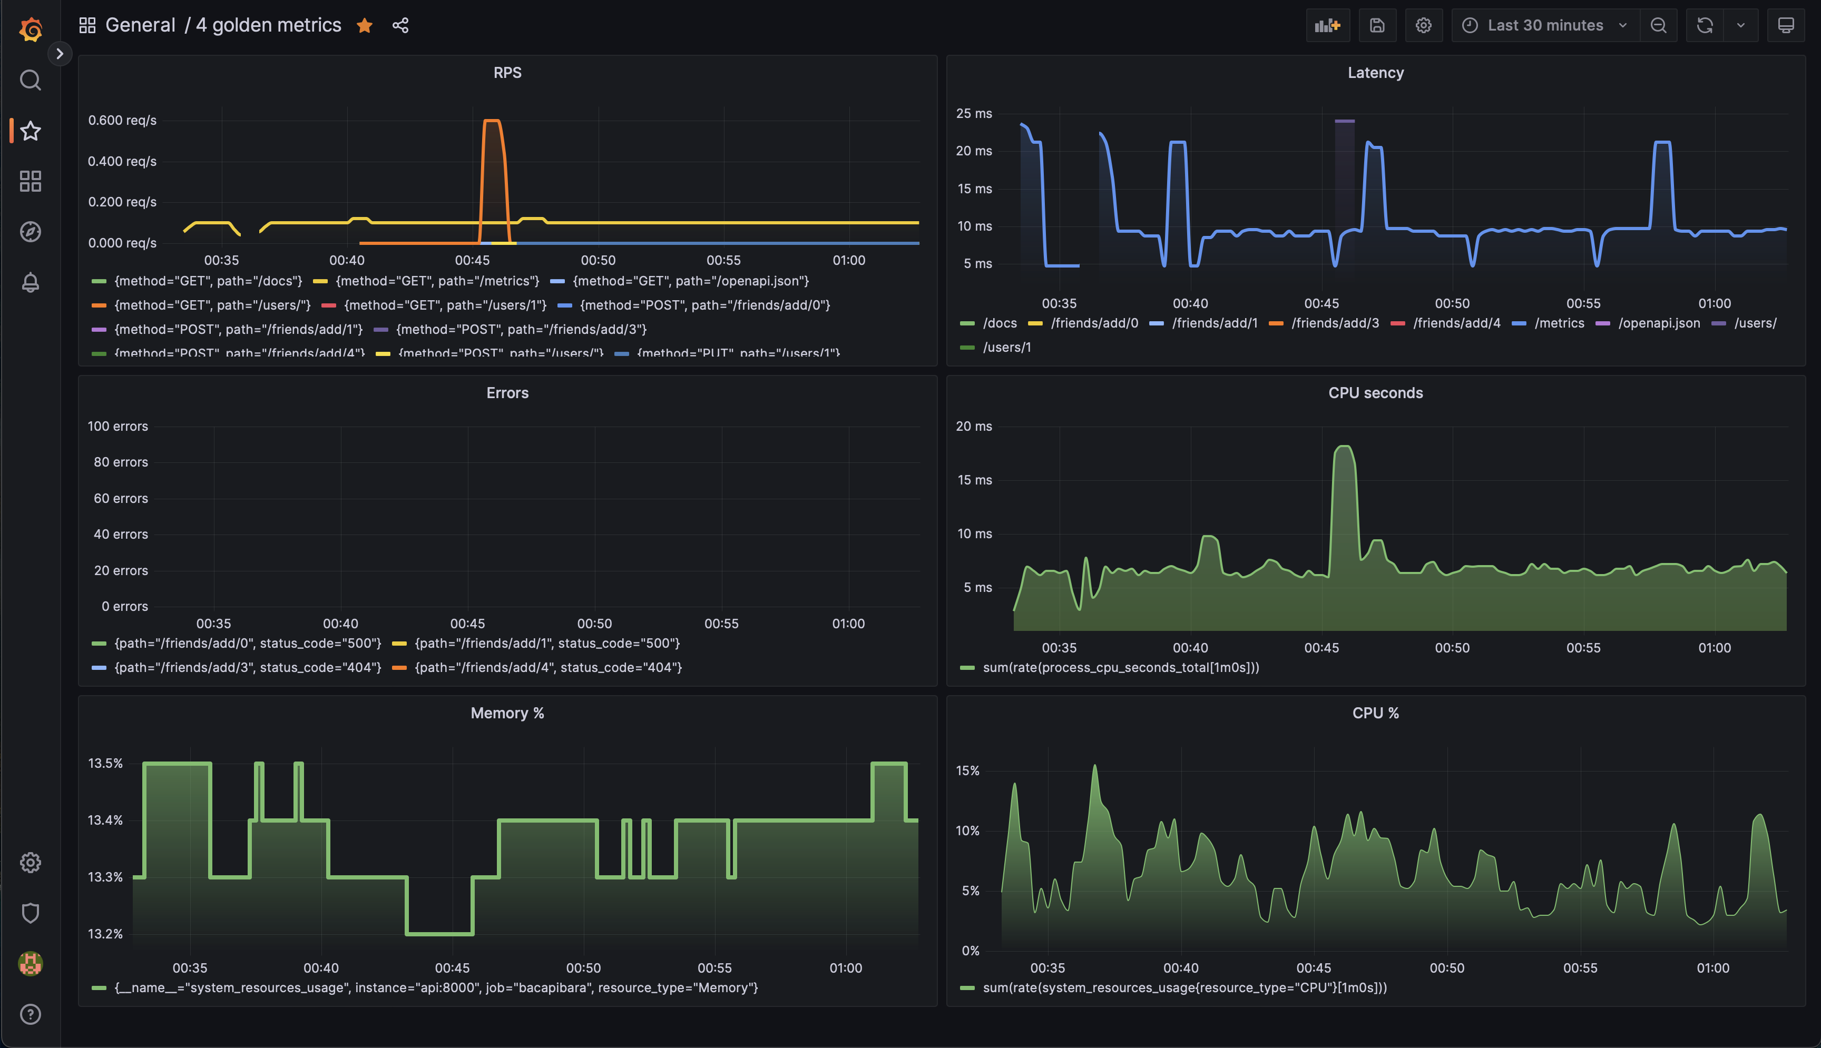Toggle /openapi.json in Latency legend
Image resolution: width=1821 pixels, height=1048 pixels.
coord(1659,323)
